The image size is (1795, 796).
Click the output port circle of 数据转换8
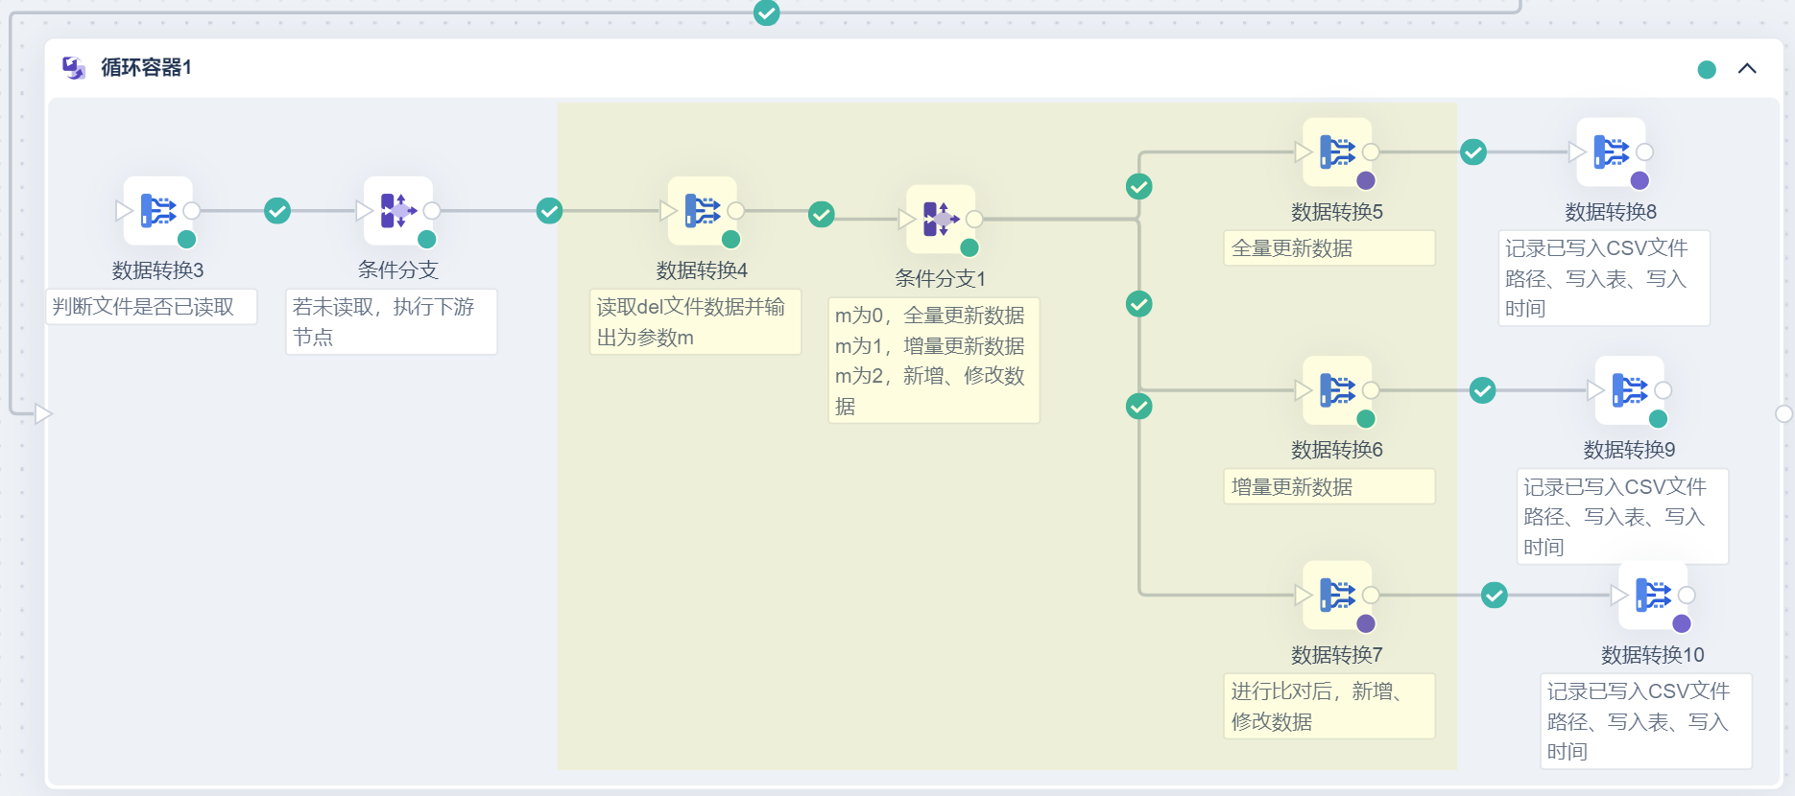1644,152
